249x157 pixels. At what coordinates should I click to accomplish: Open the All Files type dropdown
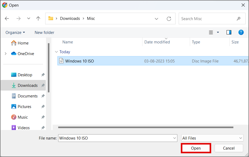click(x=212, y=138)
